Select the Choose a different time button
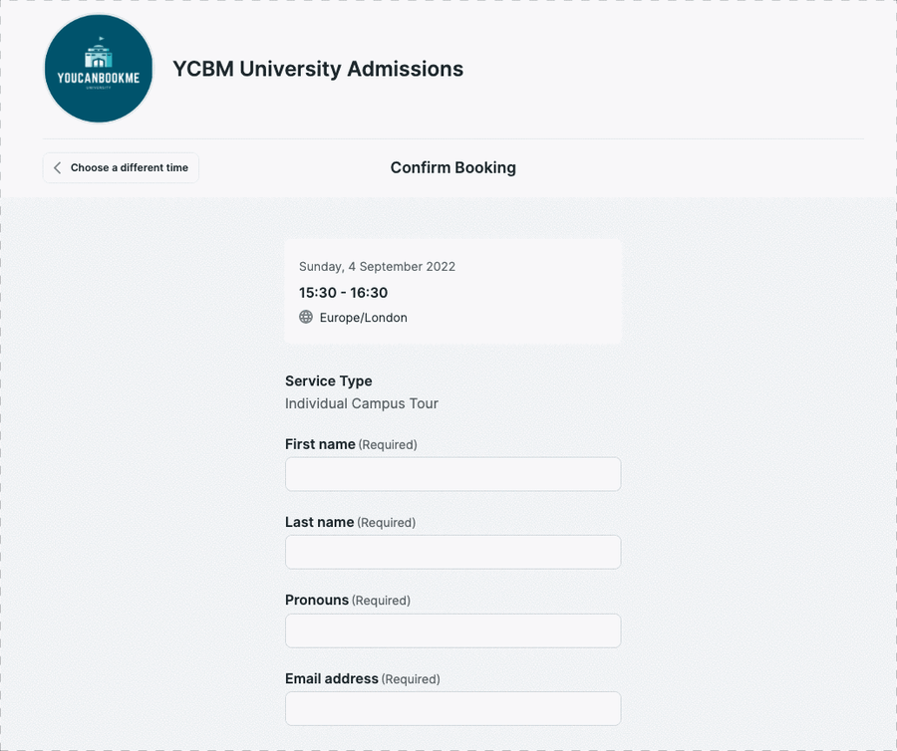Viewport: 897px width, 751px height. [x=120, y=167]
